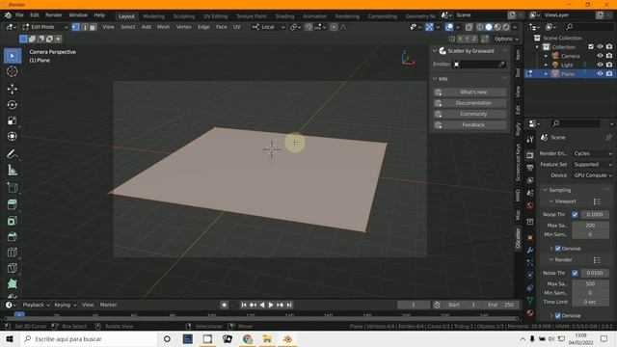The image size is (617, 347).
Task: Select Rendered viewport shading
Action: pyautogui.click(x=506, y=27)
